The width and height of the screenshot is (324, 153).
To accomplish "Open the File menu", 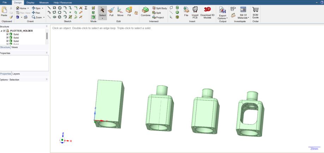I will point(5,2).
